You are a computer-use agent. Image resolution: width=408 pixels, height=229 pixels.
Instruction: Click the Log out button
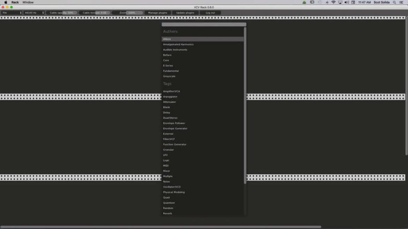210,13
